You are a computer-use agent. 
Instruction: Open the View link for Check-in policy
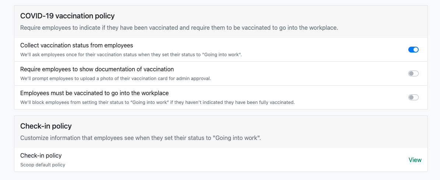(x=415, y=160)
